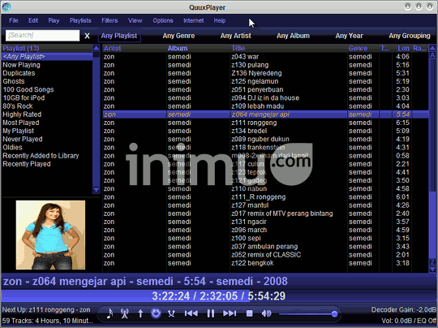Click the track progress bar
The width and height of the screenshot is (438, 328).
click(219, 296)
